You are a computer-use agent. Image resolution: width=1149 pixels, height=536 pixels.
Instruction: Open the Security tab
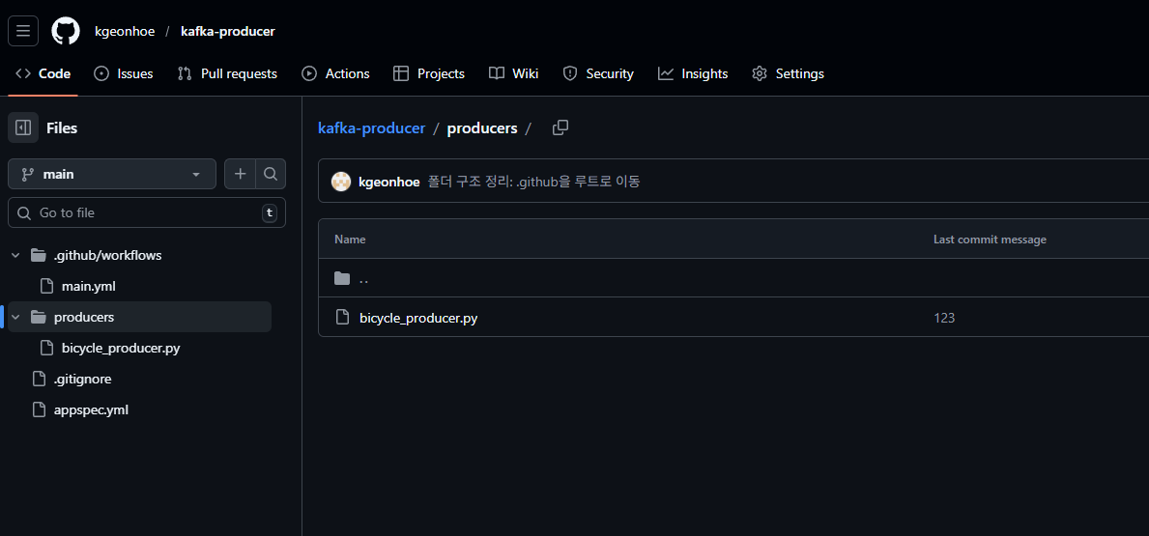[x=598, y=73]
